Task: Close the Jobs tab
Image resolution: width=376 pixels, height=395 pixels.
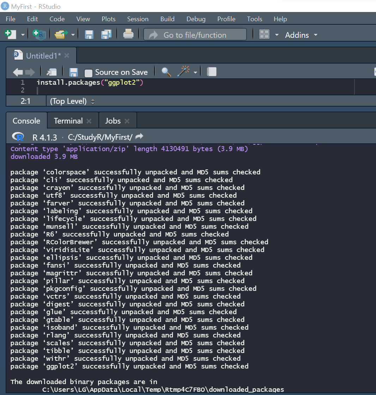Action: [127, 121]
